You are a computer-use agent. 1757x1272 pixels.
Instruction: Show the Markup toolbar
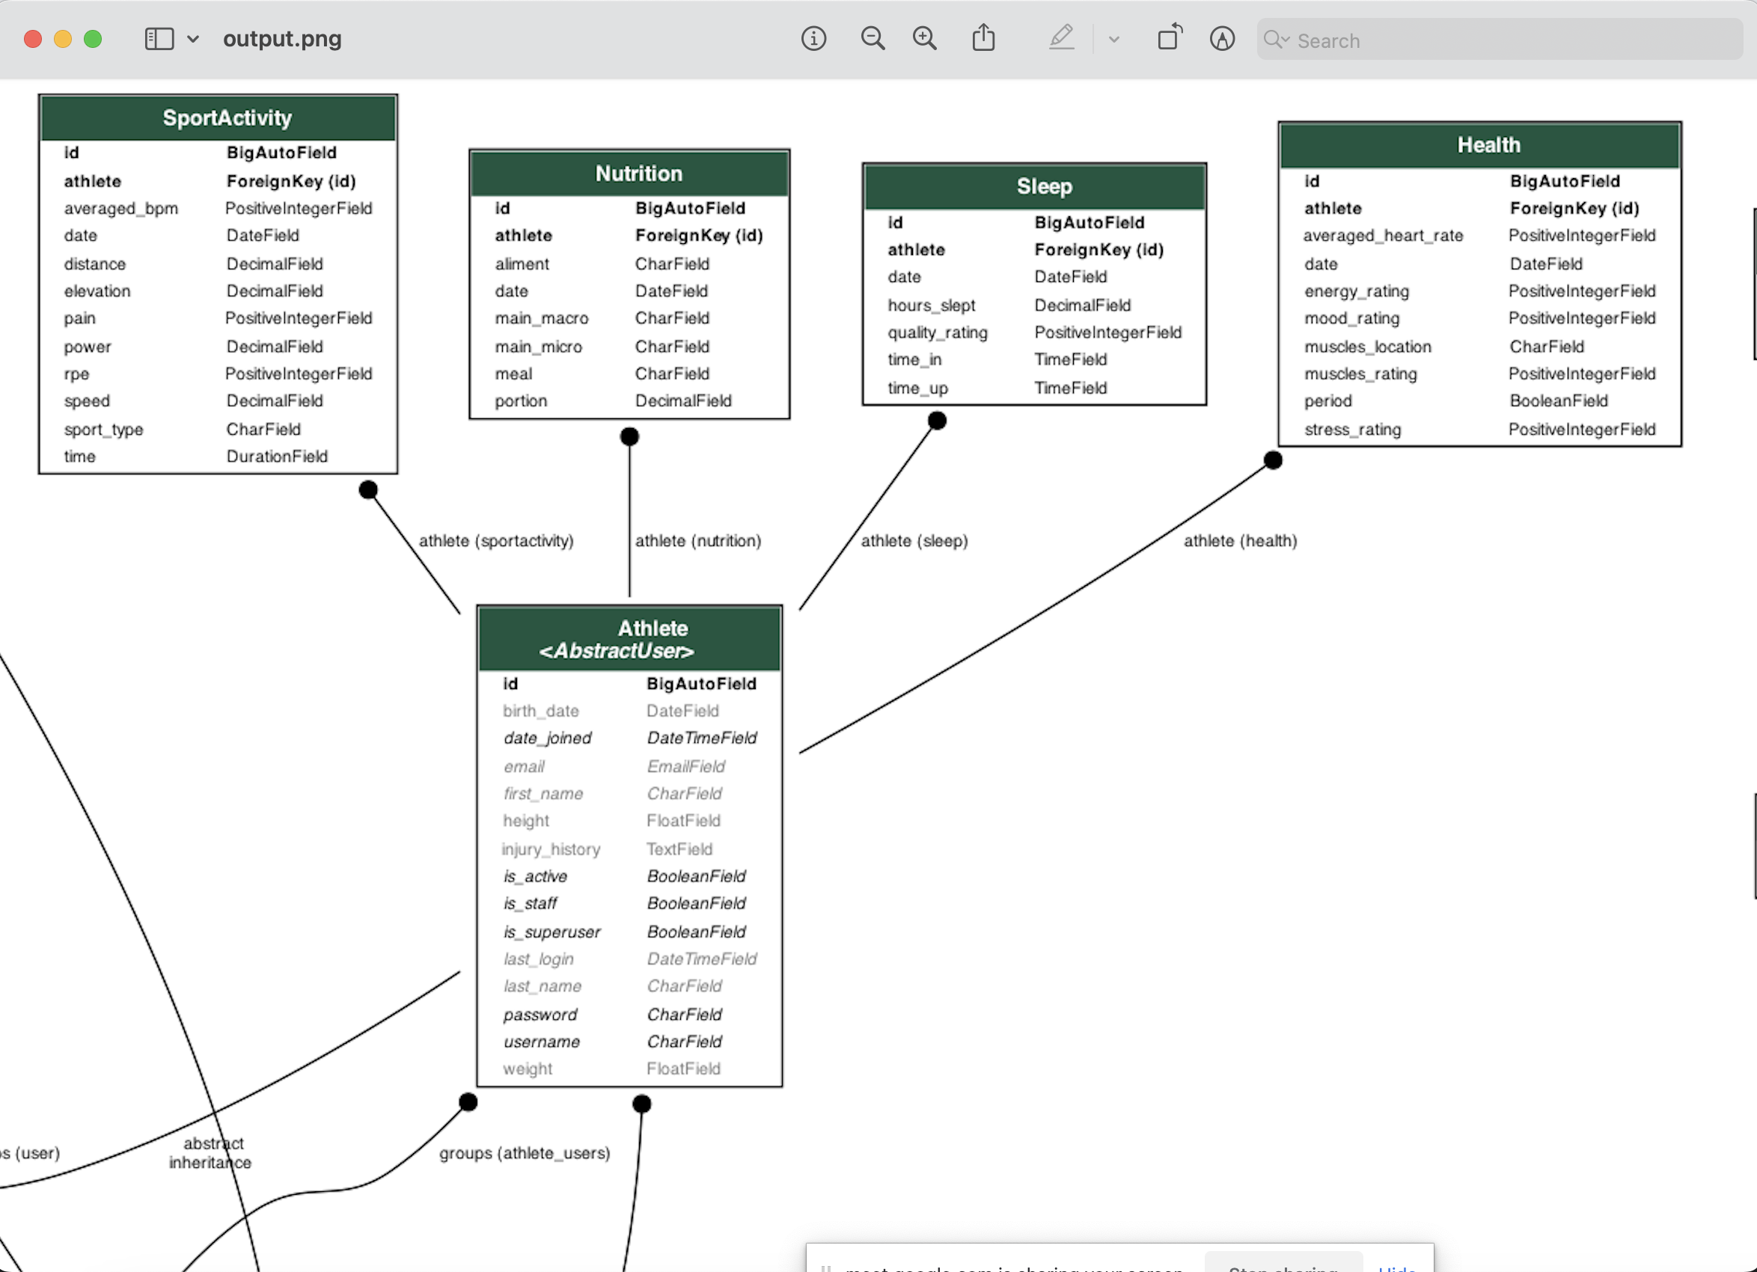tap(1222, 39)
